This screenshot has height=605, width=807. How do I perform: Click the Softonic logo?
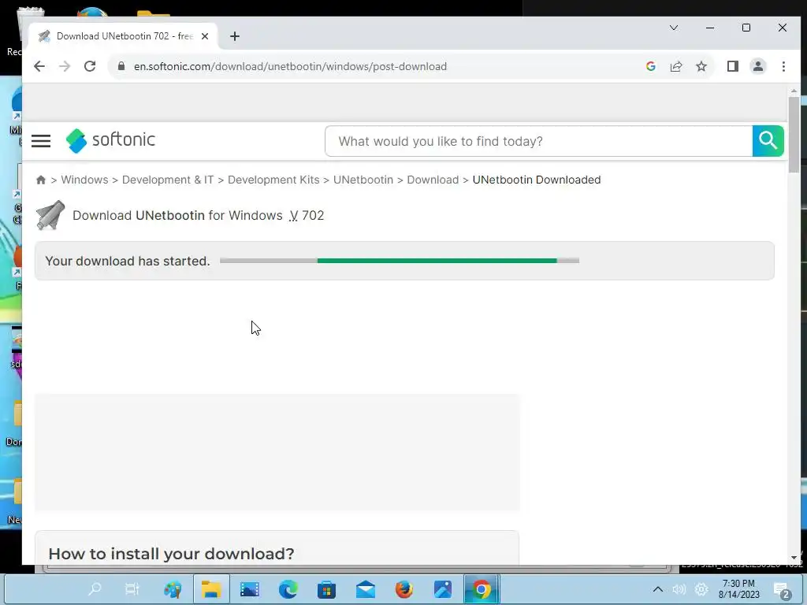110,140
